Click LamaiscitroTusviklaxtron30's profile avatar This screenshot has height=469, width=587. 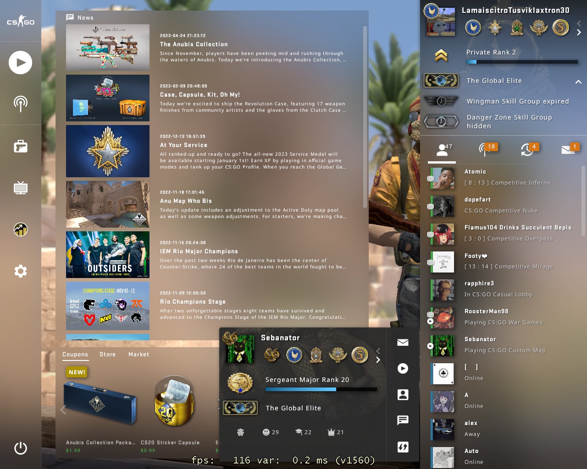[441, 21]
